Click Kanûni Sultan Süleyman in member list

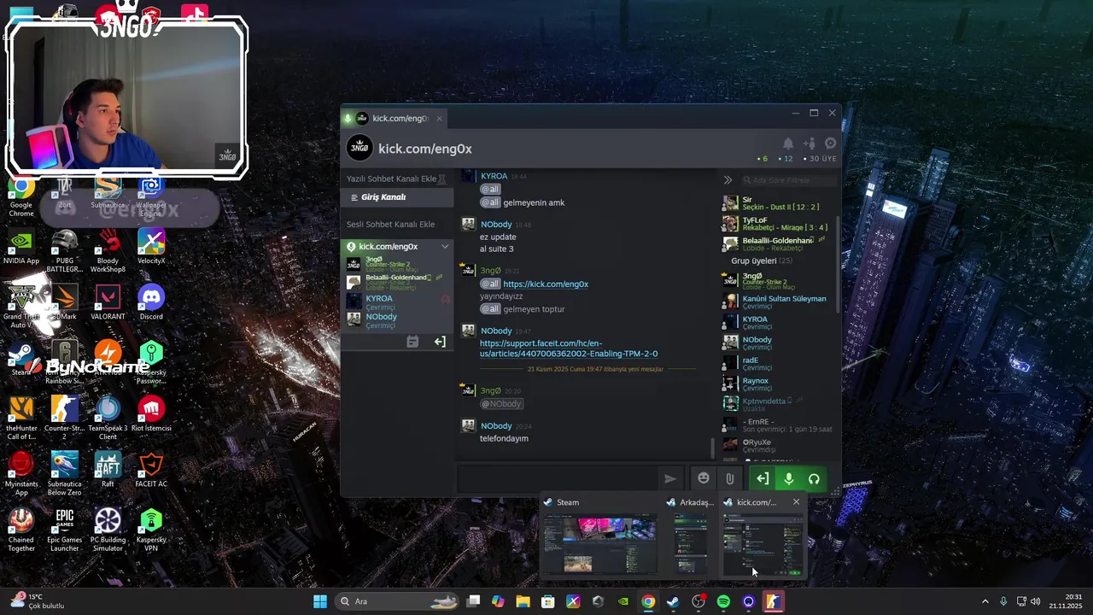777,302
